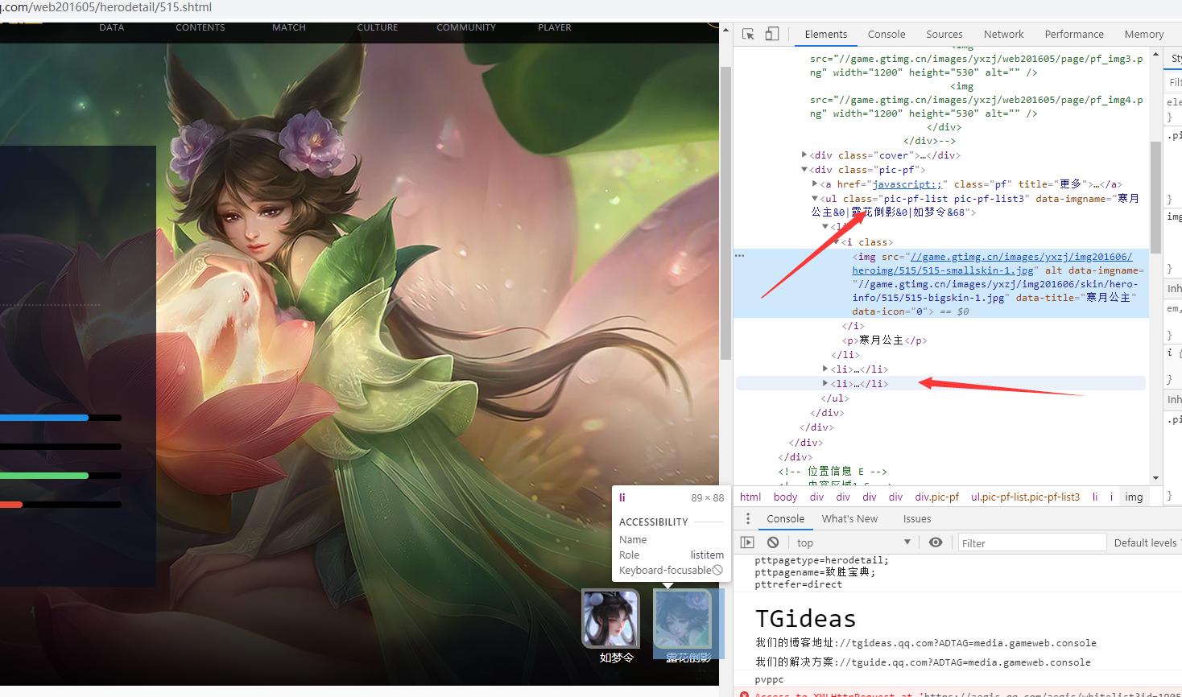Viewport: 1182px width, 697px height.
Task: Open the console drawer three-dot menu
Action: pos(748,518)
